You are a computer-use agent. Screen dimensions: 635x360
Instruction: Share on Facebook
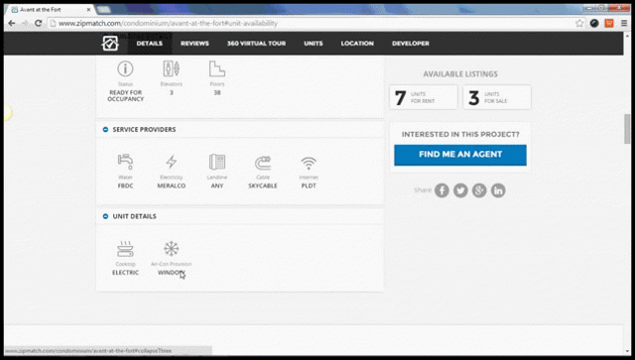(442, 190)
